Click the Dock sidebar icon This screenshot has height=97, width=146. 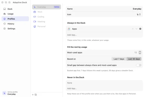[5, 9]
